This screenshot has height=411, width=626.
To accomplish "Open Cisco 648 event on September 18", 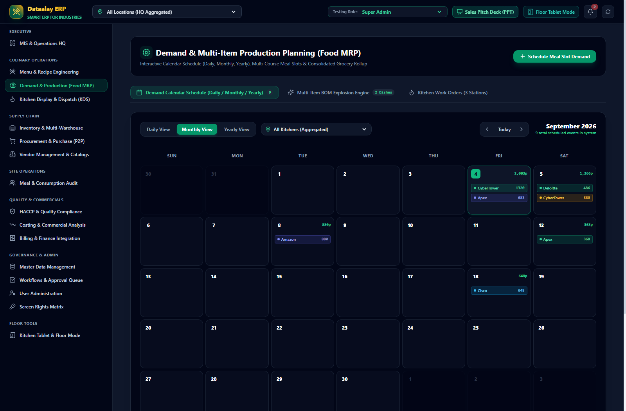I will tap(499, 290).
